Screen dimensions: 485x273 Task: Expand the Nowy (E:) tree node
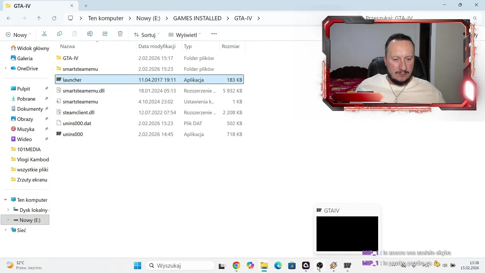[8, 220]
